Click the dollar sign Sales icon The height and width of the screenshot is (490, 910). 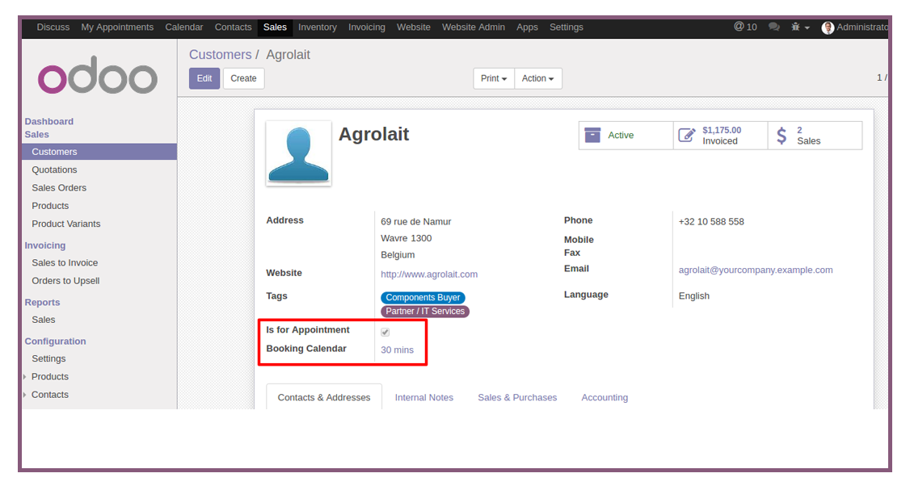[782, 136]
